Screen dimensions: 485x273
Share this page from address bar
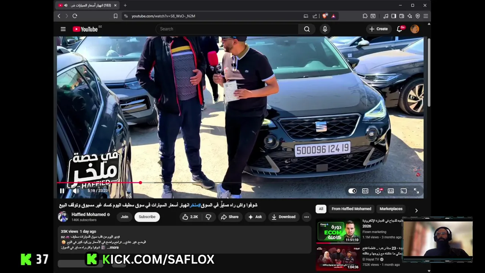[x=315, y=16]
